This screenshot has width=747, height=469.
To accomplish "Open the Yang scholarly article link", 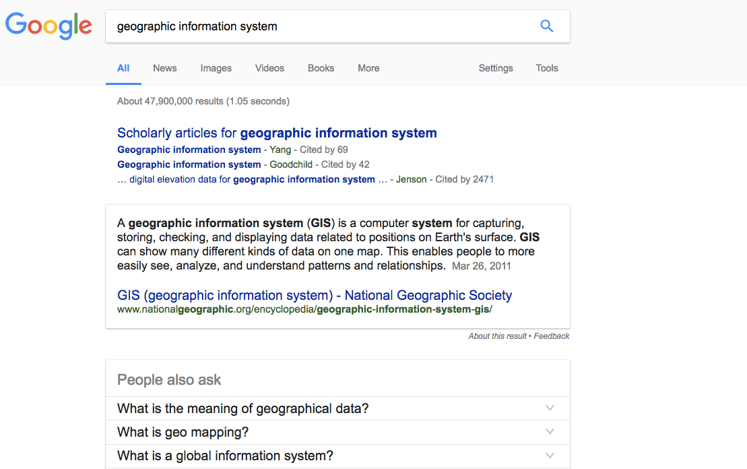I will click(x=189, y=150).
